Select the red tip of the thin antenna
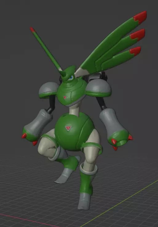The height and width of the screenshot is (227, 158). [33, 30]
